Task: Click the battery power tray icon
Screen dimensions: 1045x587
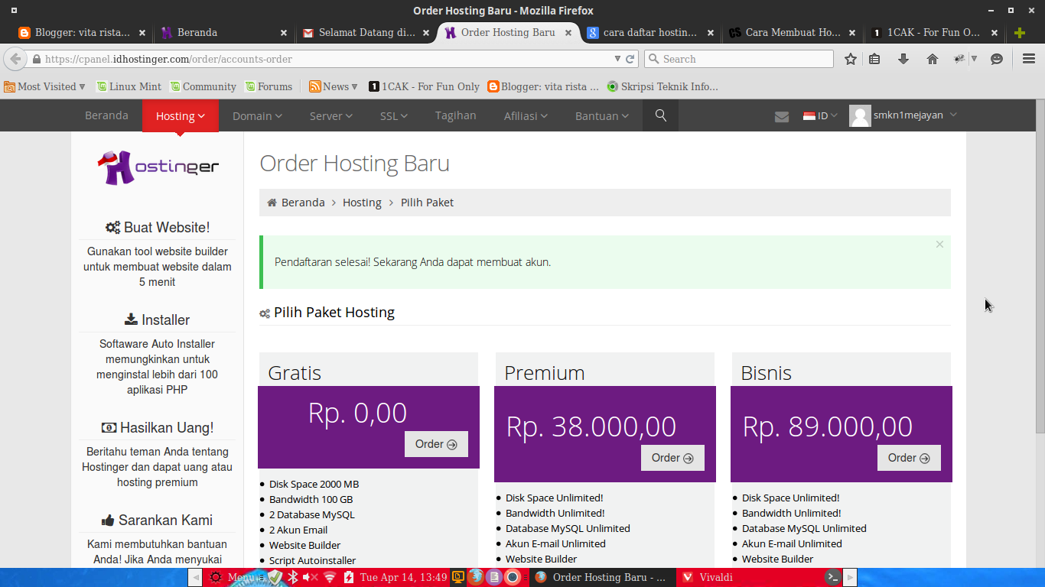Action: click(349, 577)
